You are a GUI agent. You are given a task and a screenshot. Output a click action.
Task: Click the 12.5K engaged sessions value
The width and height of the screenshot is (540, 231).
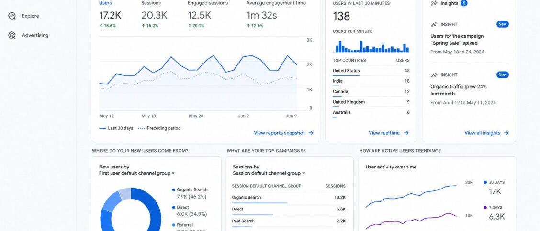pos(199,15)
